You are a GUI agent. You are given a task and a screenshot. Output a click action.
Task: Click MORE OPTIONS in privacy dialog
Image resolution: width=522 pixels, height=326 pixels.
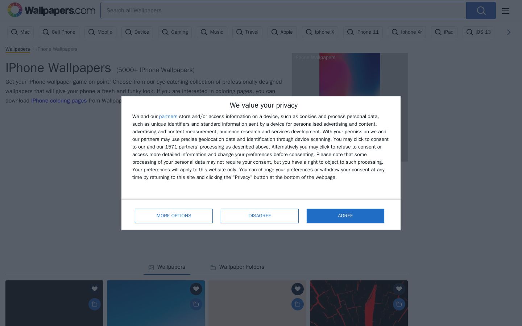(x=174, y=216)
